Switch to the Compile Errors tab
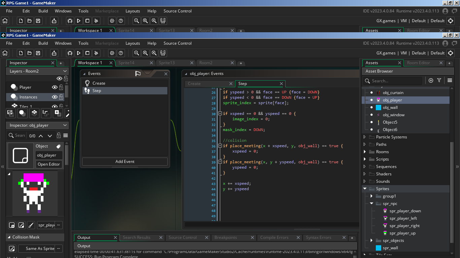This screenshot has width=460, height=258. click(x=274, y=238)
